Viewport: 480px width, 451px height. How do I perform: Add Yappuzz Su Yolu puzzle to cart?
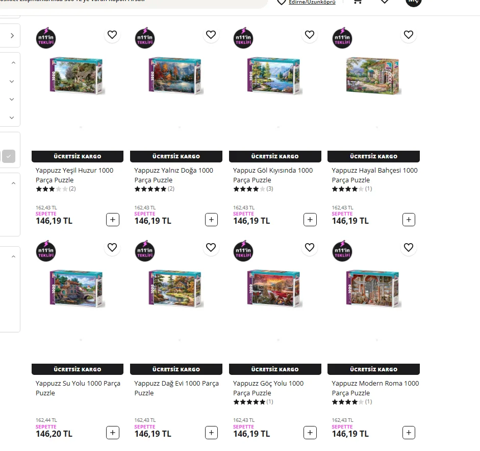[x=113, y=433]
